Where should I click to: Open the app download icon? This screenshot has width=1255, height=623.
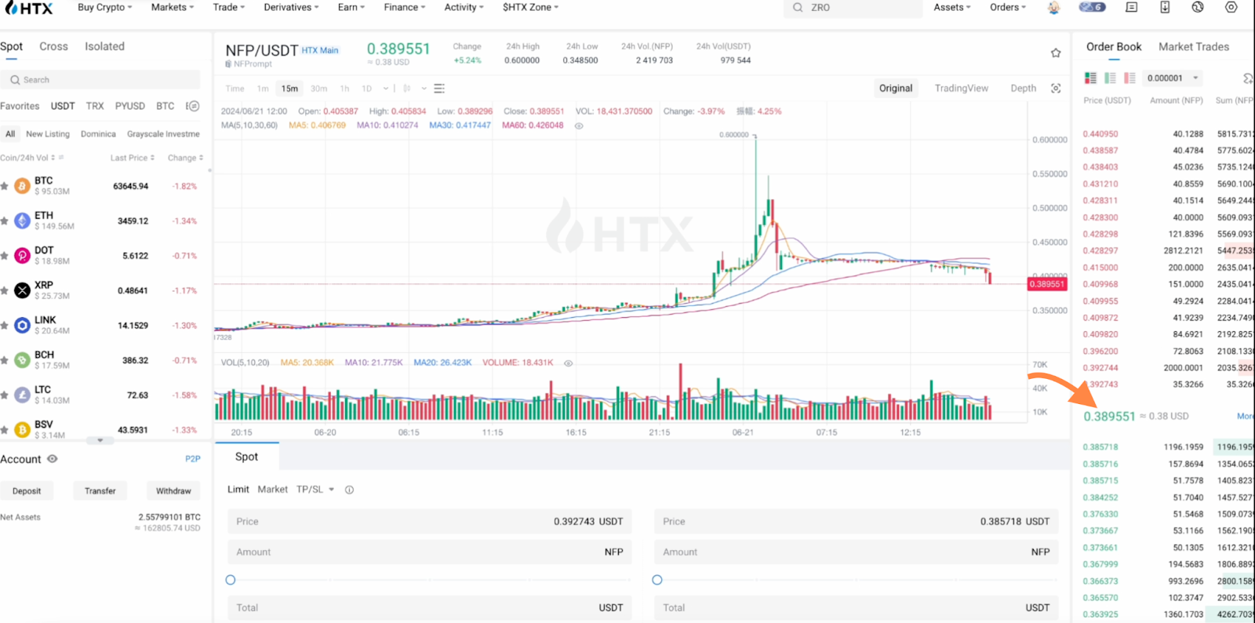coord(1165,7)
